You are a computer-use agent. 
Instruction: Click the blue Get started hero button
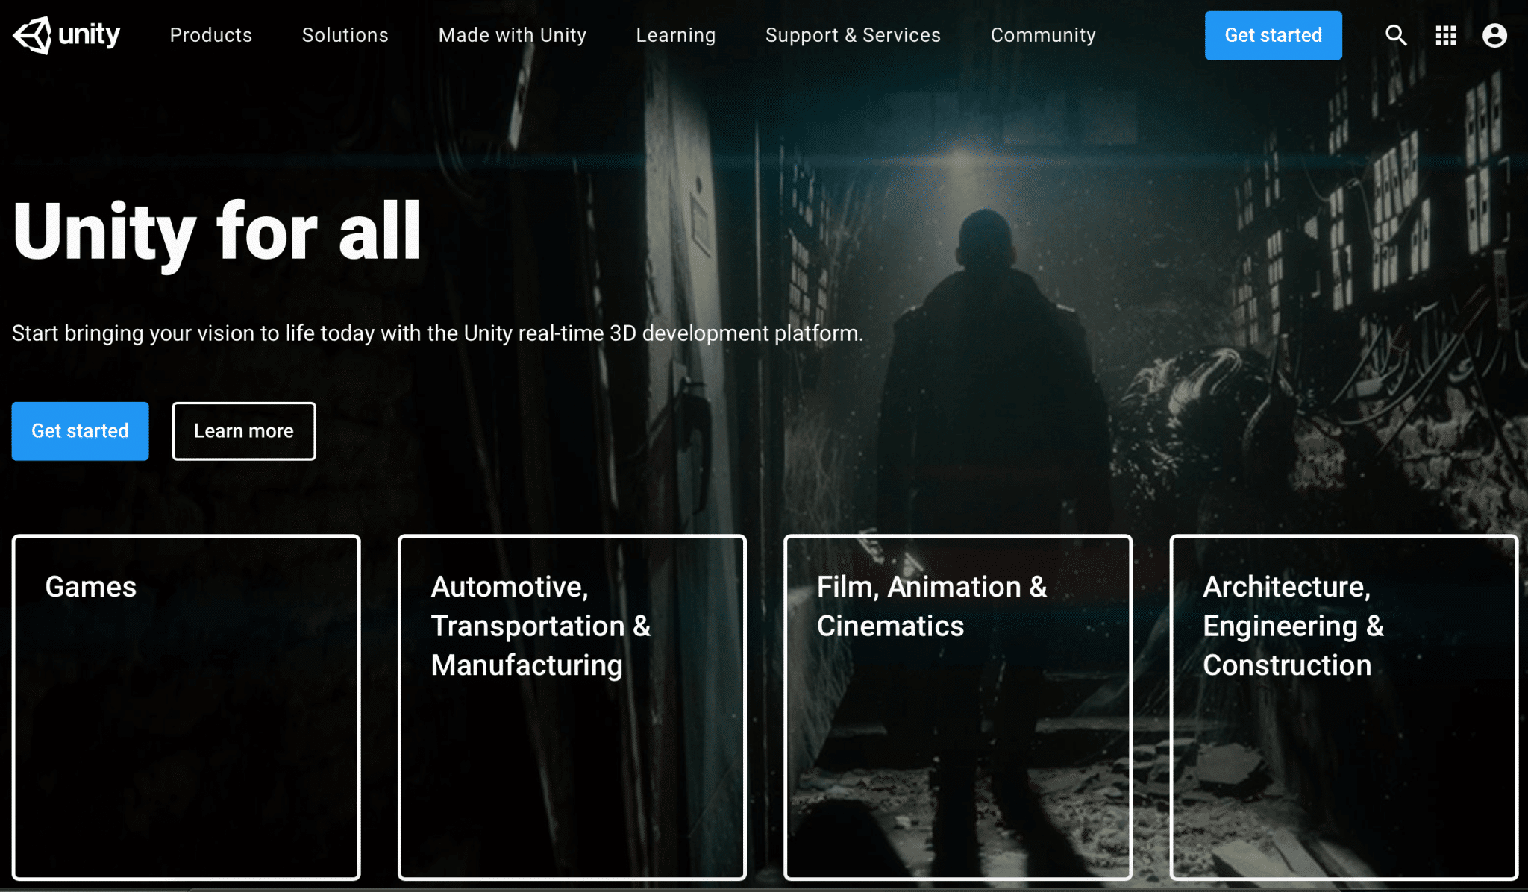click(80, 431)
